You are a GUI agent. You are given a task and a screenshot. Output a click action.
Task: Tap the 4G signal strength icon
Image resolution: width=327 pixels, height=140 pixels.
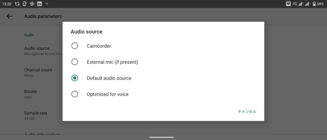coord(298,4)
